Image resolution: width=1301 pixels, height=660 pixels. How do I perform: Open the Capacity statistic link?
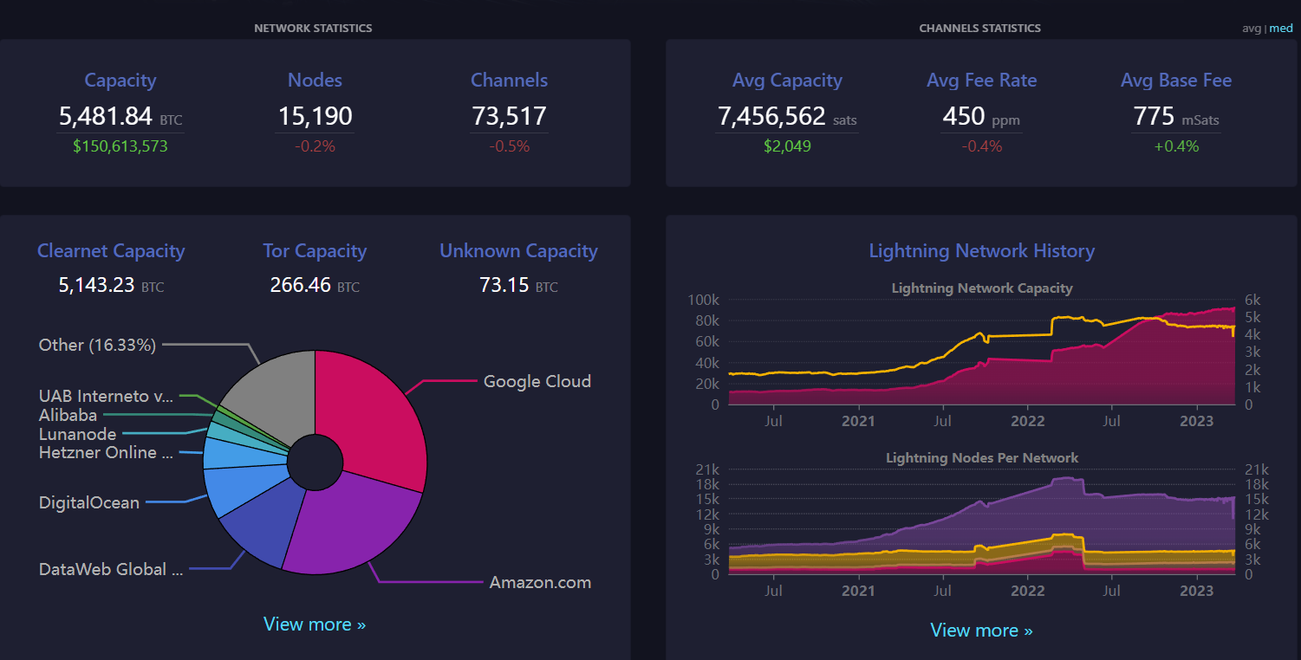[120, 81]
